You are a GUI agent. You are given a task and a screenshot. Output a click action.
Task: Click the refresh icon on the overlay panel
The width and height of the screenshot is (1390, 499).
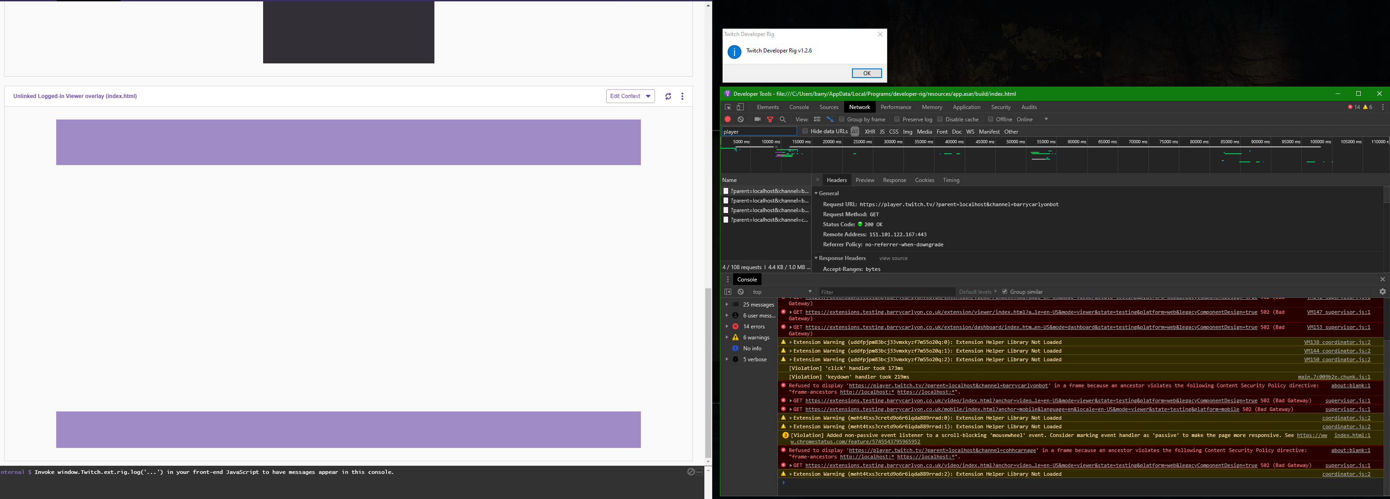click(x=668, y=96)
